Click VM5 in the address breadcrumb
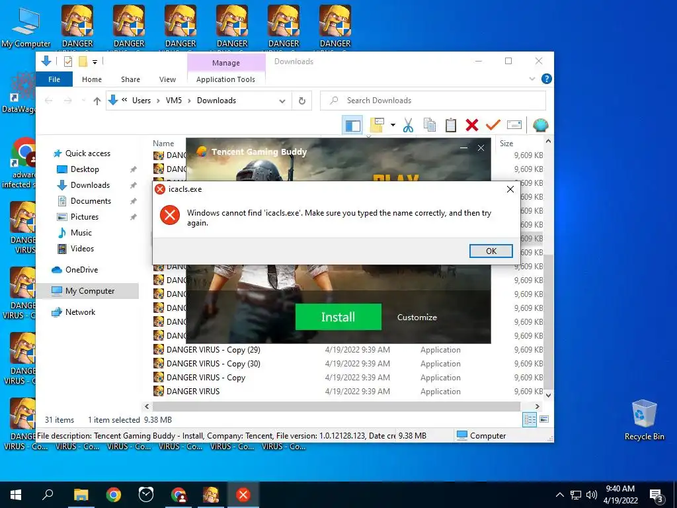This screenshot has width=677, height=508. (x=174, y=101)
